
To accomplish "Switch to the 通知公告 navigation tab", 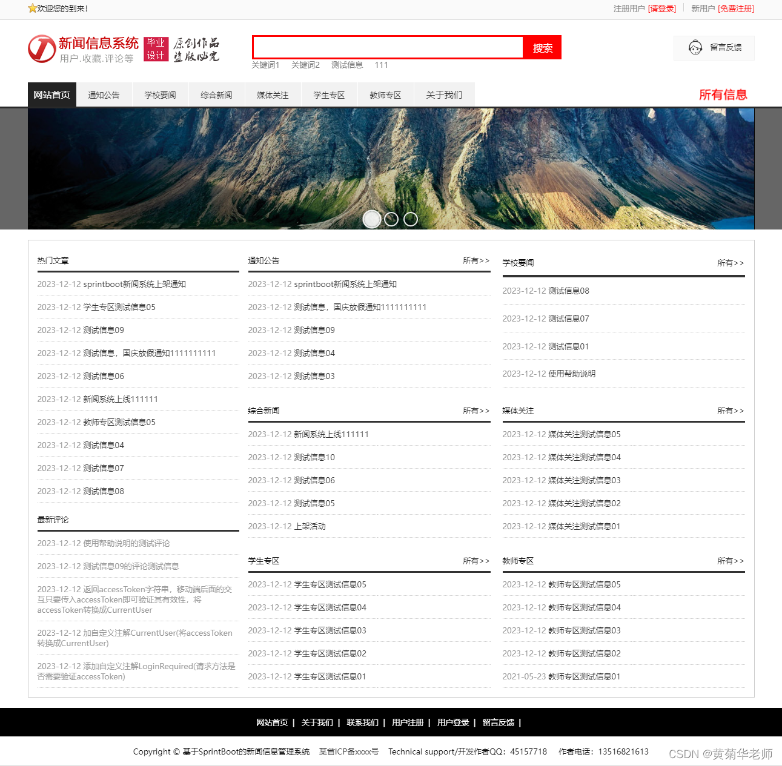I will [104, 94].
